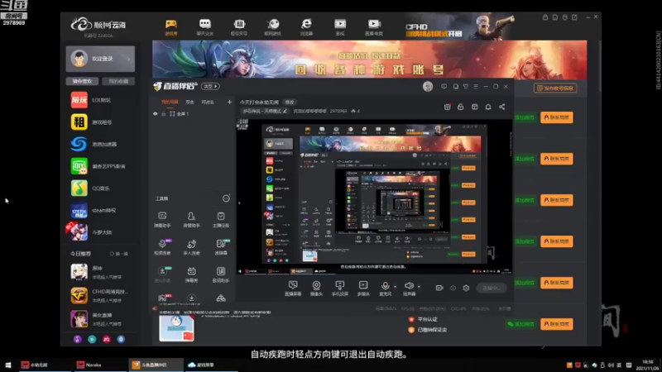Open the notification bell icon in stream toolbar

(x=488, y=107)
